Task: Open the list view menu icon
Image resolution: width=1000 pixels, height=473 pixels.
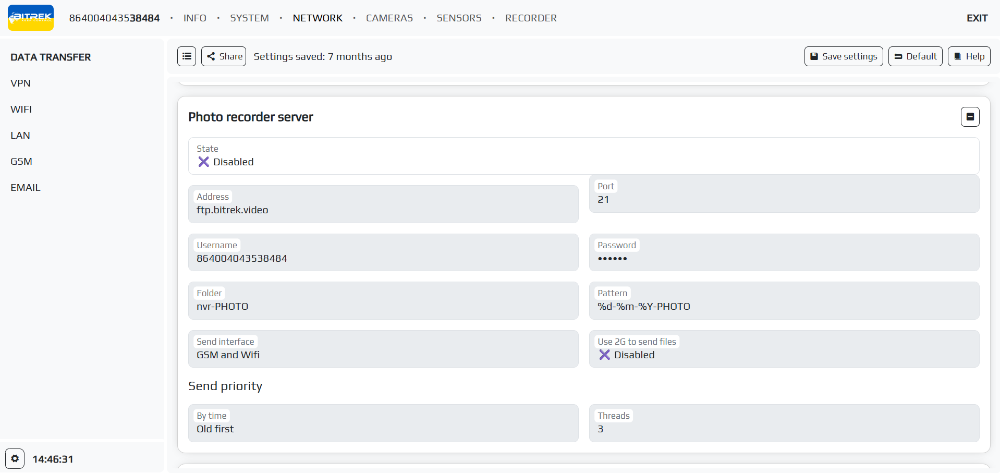Action: point(187,56)
